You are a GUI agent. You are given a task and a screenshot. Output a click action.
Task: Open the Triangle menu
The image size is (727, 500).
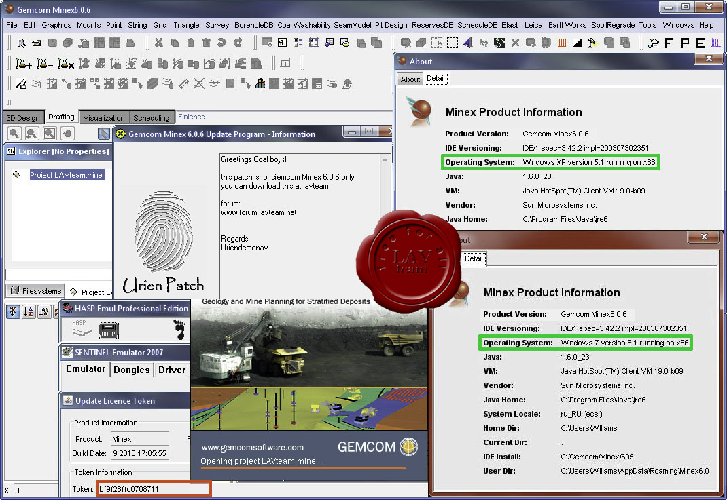[186, 25]
